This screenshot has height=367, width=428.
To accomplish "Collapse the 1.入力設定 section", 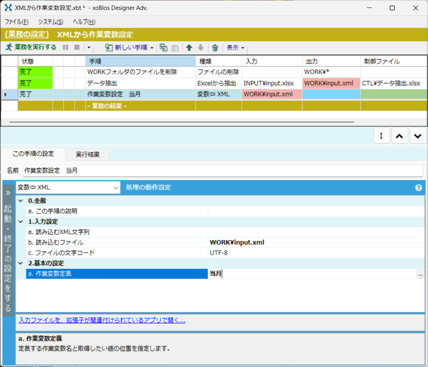I will [21, 221].
